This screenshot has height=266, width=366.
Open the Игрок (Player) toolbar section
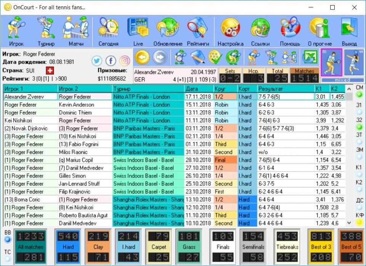pyautogui.click(x=17, y=32)
